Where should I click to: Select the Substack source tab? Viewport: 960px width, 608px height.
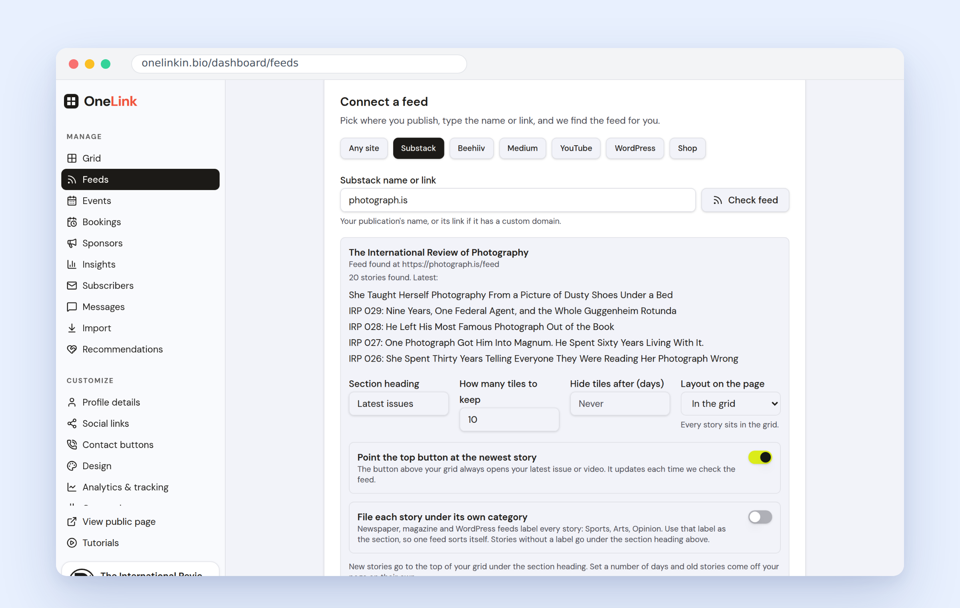418,148
